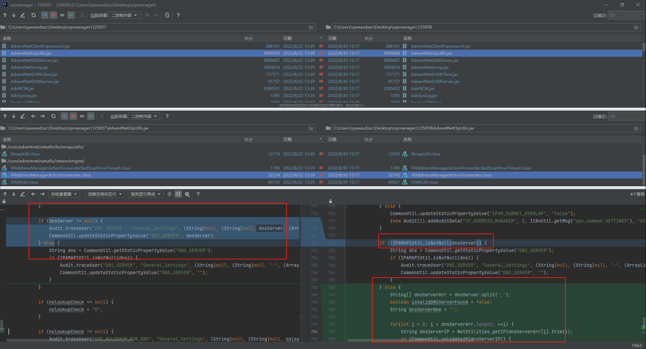Click the refresh icon in the top toolbar
646x349 pixels.
[33, 15]
